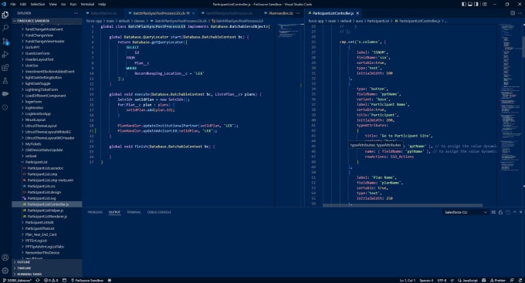525x283 pixels.
Task: Expand the Timeline section
Action: point(47,268)
